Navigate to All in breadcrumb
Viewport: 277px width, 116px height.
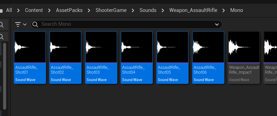coord(9,10)
